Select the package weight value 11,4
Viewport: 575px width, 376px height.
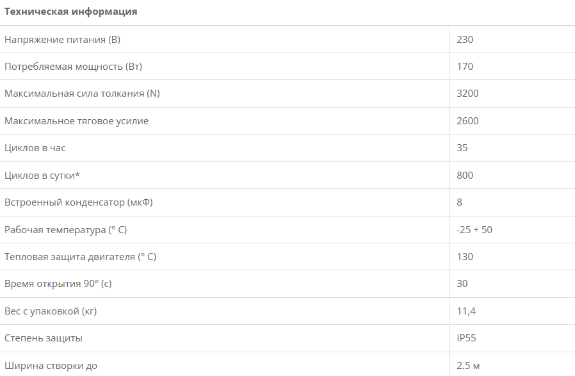click(x=466, y=311)
